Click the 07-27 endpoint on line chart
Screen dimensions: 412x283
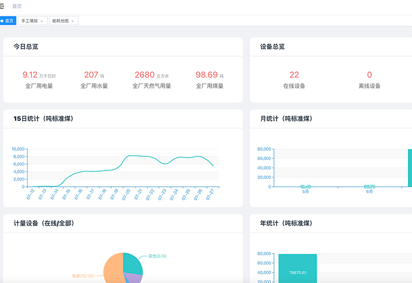pos(213,165)
